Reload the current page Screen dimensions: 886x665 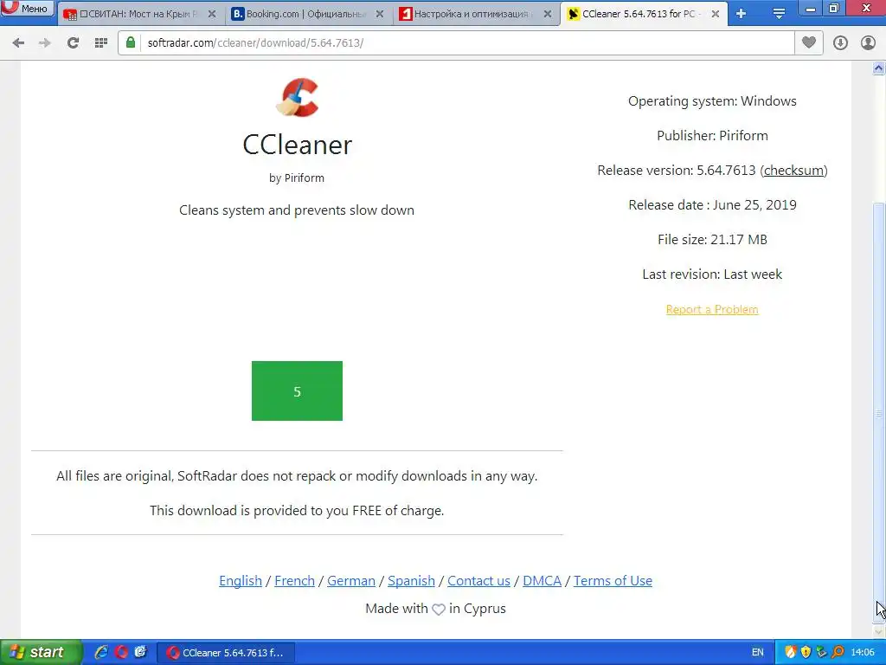[x=73, y=43]
